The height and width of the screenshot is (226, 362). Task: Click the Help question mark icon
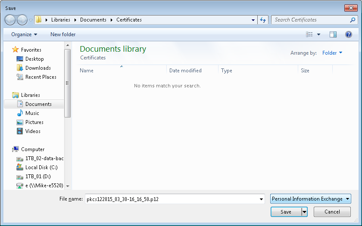tap(348, 34)
